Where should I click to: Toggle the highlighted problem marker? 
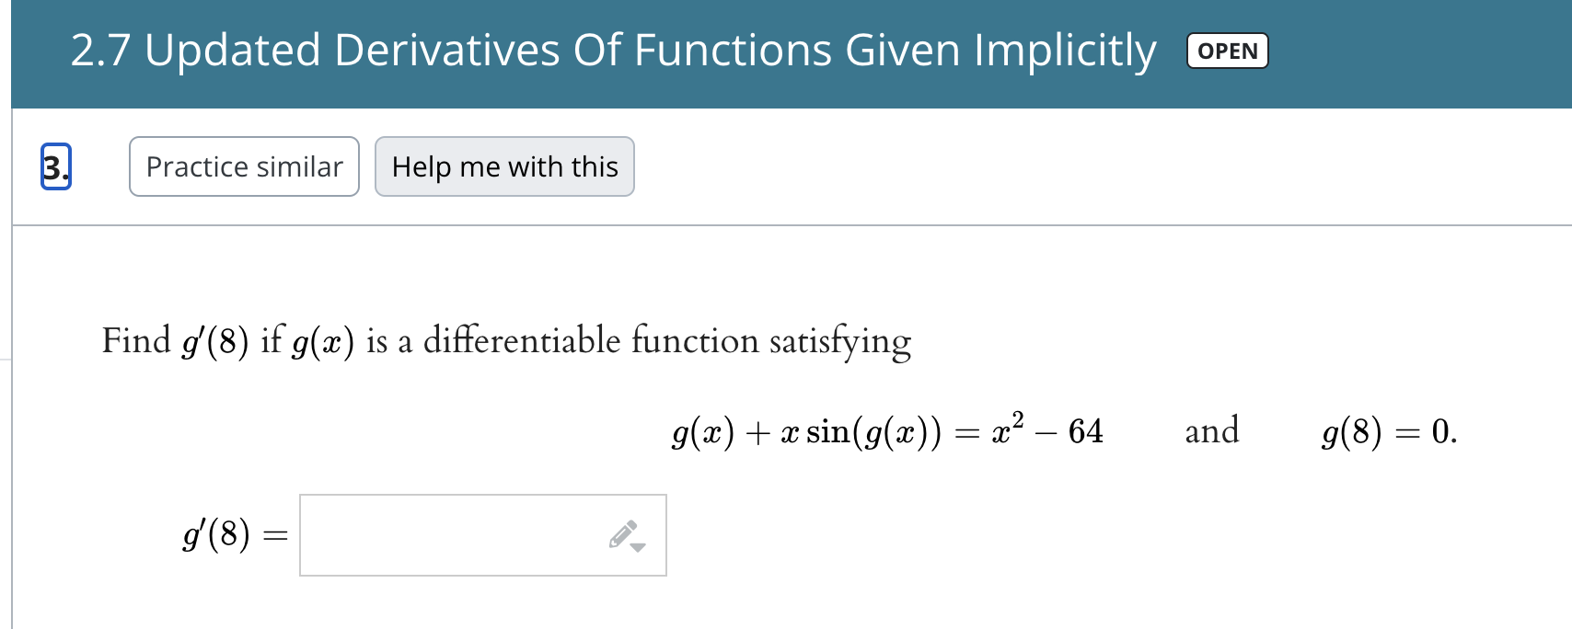coord(57,166)
